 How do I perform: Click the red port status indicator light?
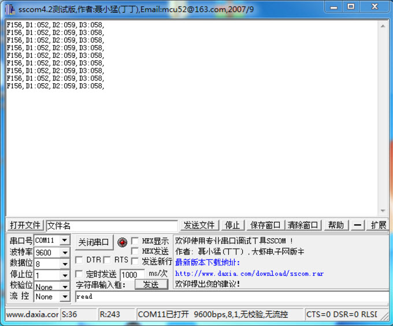pyautogui.click(x=122, y=242)
